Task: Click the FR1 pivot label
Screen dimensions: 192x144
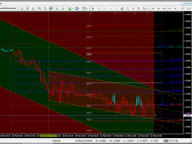Action: point(89,62)
